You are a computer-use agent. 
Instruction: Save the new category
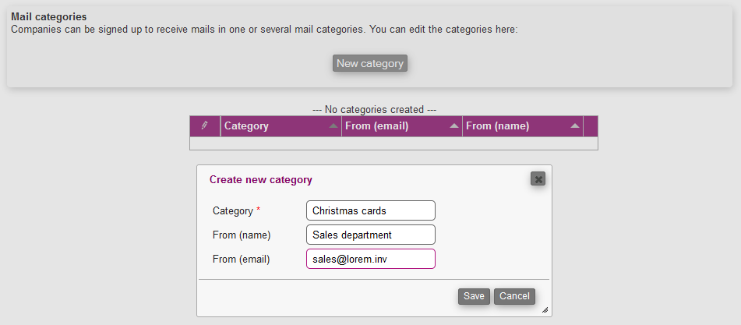pos(474,296)
